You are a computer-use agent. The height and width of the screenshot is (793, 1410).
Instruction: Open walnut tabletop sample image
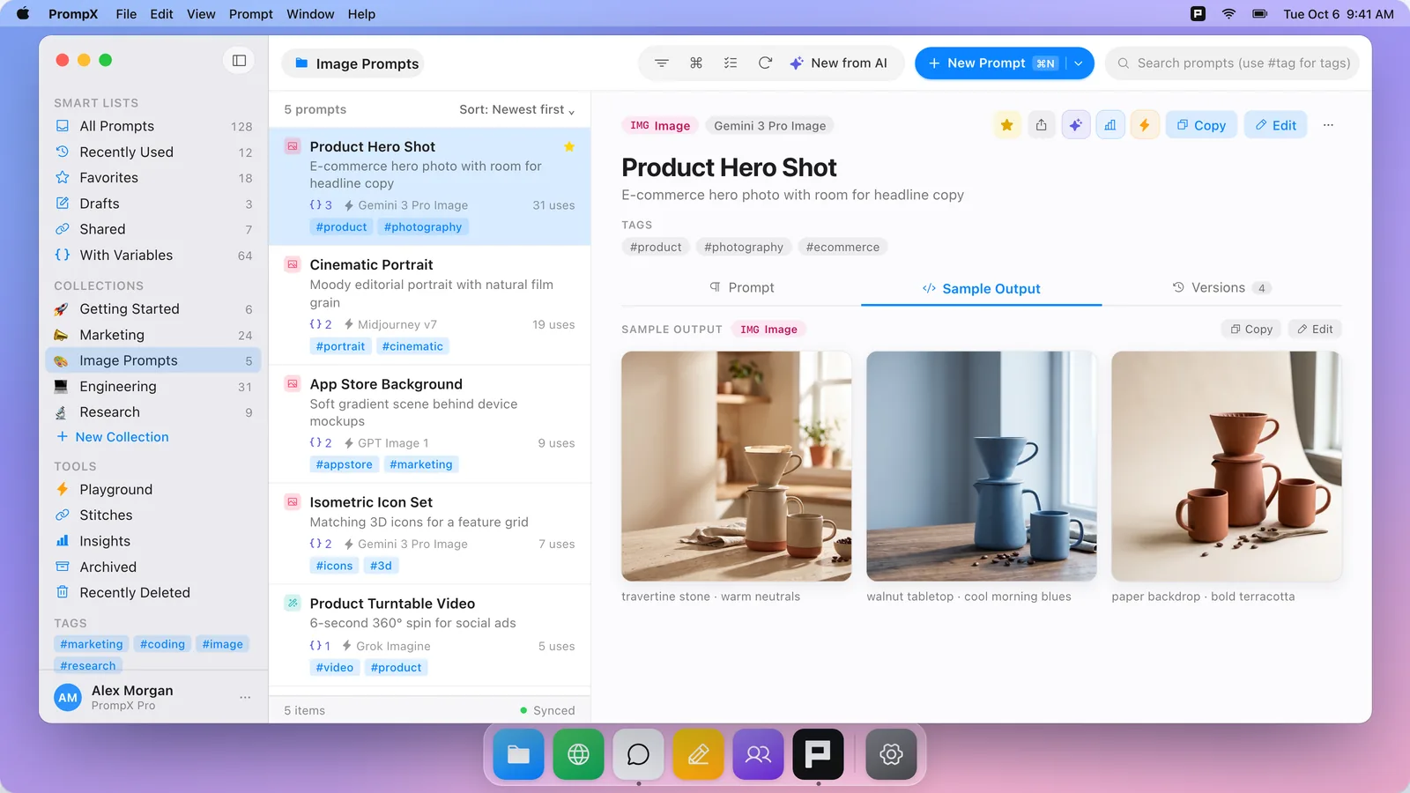tap(981, 466)
